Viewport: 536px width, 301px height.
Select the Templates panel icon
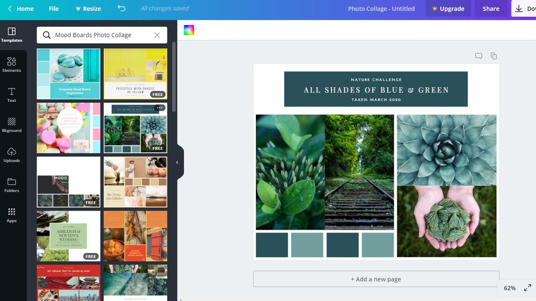click(x=12, y=33)
